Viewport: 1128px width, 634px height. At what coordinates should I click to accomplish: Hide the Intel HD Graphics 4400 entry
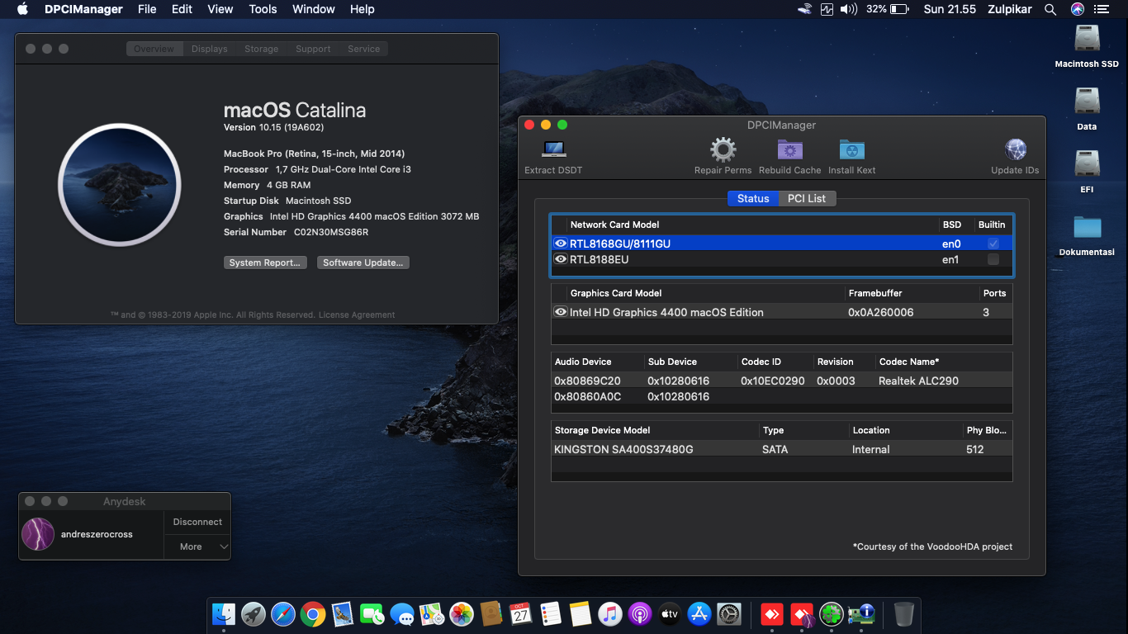point(560,311)
